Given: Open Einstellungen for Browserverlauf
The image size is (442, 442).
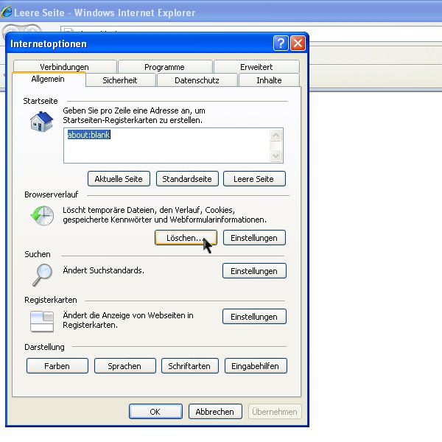Looking at the screenshot, I should pos(254,238).
